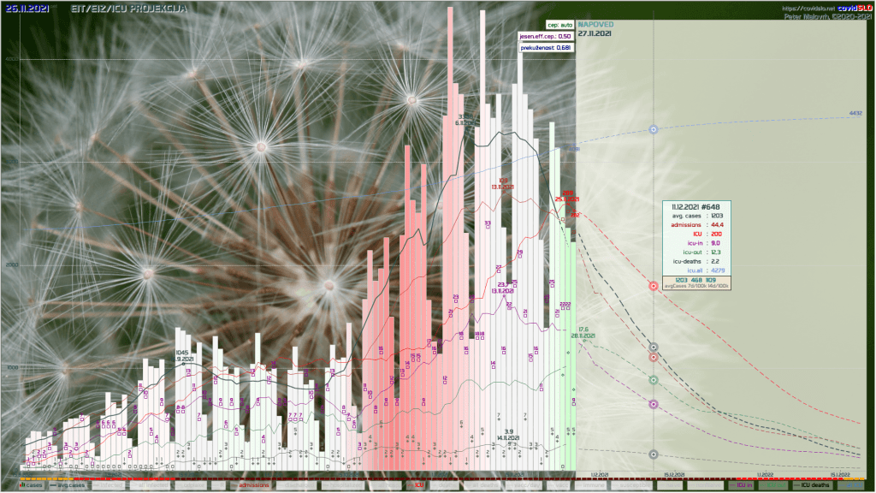Enable the ICU in legend item
The height and width of the screenshot is (493, 876).
click(x=743, y=485)
